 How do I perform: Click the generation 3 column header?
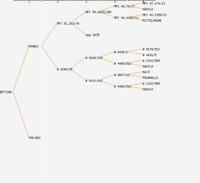[86, 2]
